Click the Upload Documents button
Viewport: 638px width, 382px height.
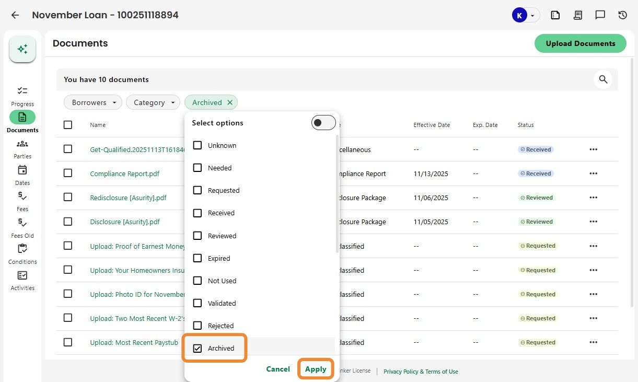coord(580,43)
